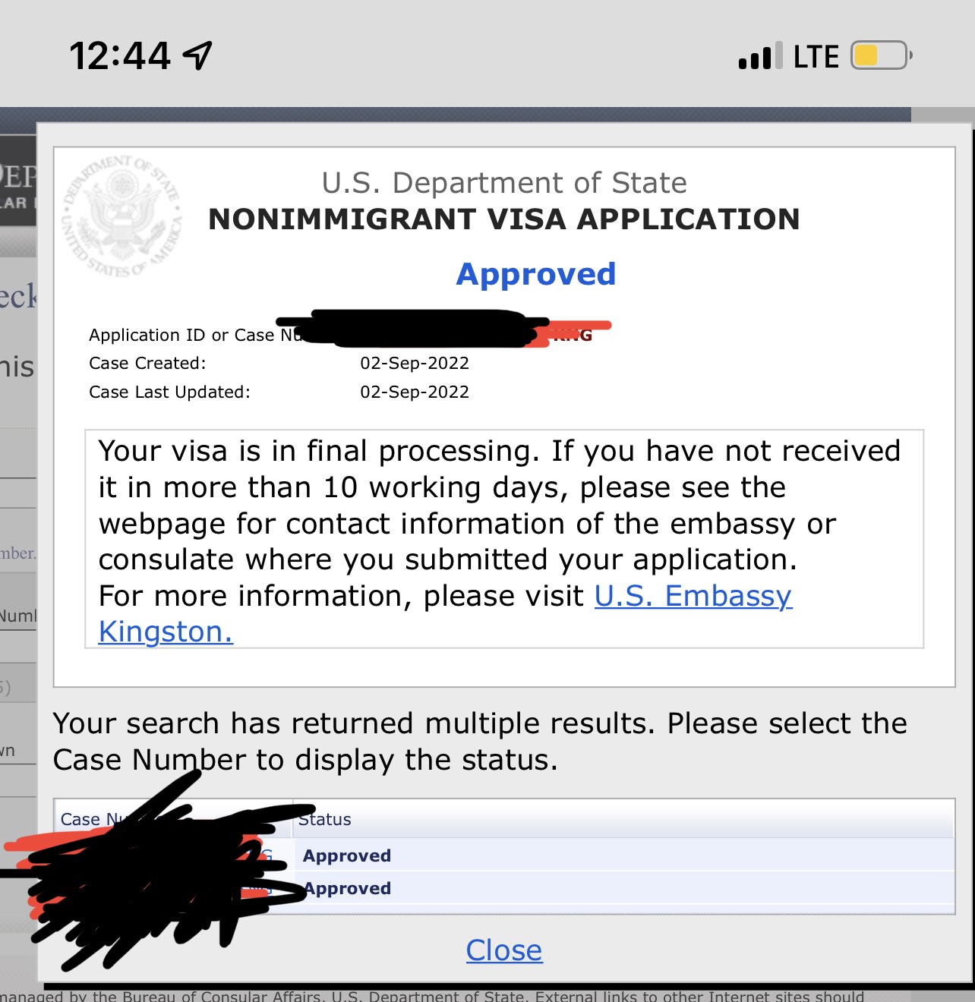Tap the blue Approved status heading

tap(536, 274)
